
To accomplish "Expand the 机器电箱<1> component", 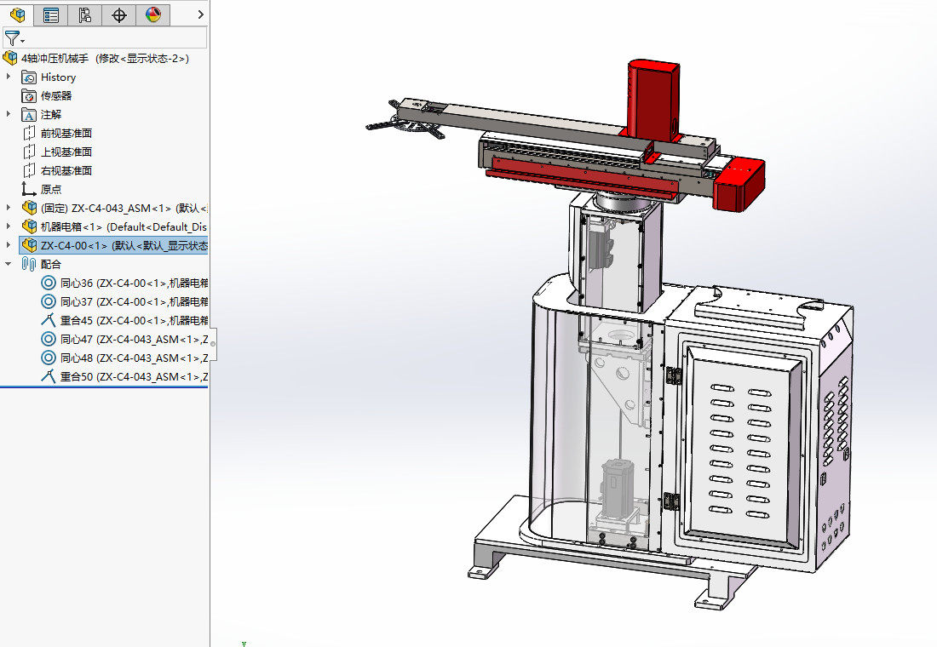I will 9,226.
